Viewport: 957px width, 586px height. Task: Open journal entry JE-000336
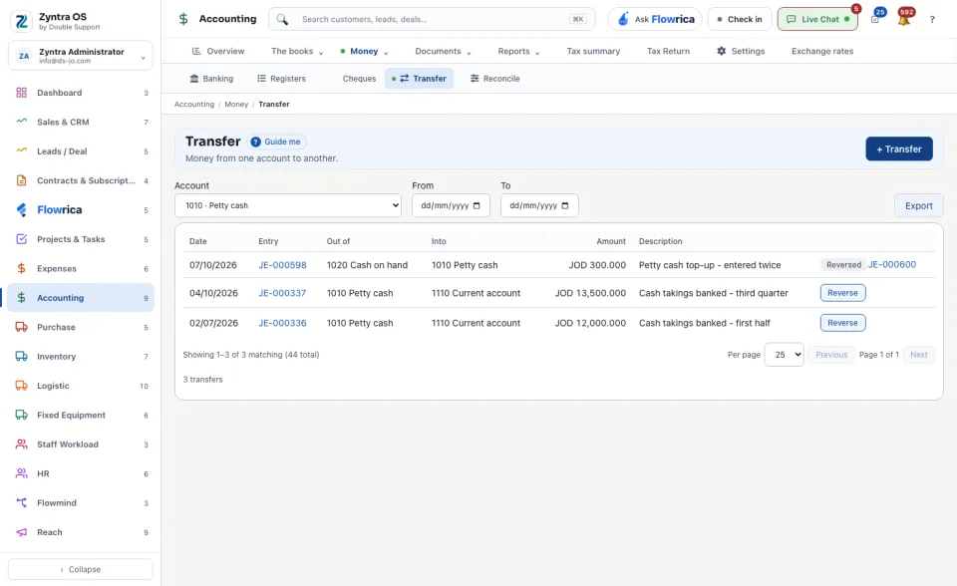click(282, 323)
